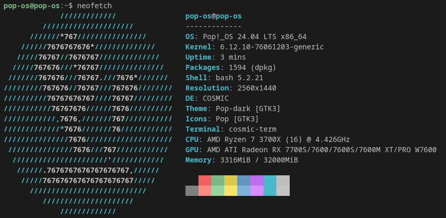Viewport: 446px width, 218px height.
Task: Click the pop-os@pop-os shell prompt
Action: 38,6
